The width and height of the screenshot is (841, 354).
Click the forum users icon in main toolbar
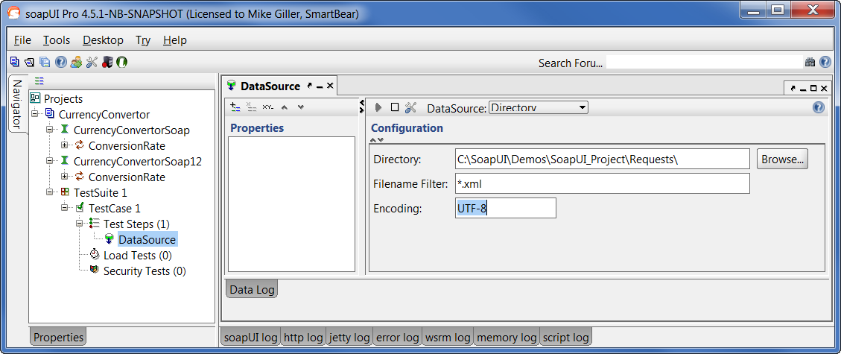[76, 62]
